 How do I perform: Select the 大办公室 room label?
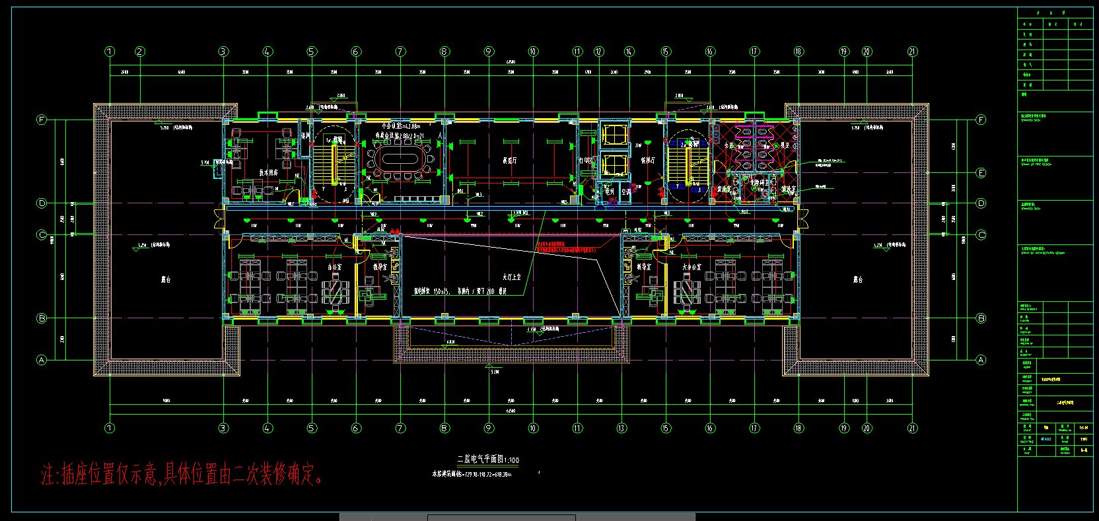pos(691,267)
